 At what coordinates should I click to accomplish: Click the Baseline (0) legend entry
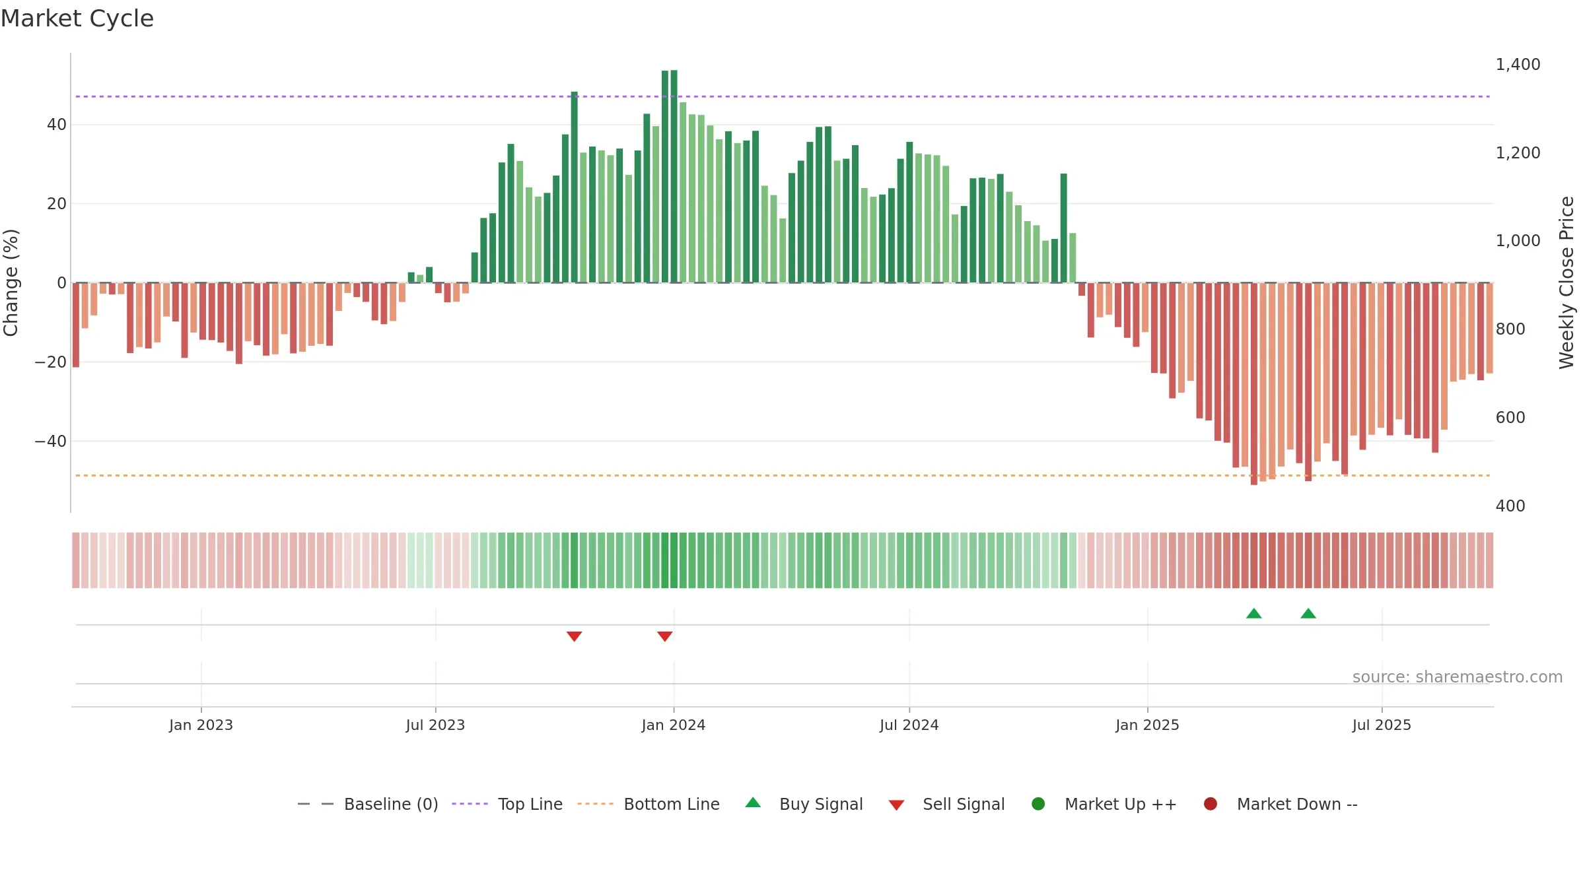click(368, 804)
